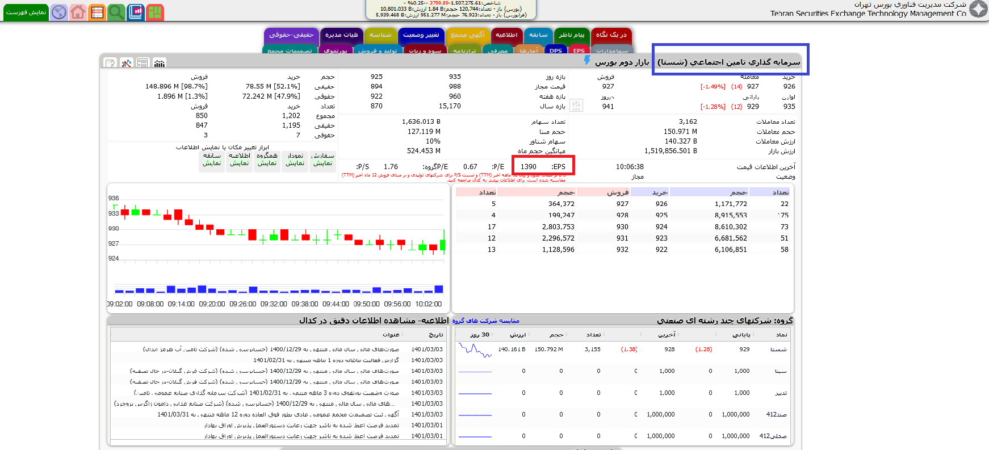Screen dimensions: 989x450
Task: Open the صند412 row in the group table
Action: point(622,414)
